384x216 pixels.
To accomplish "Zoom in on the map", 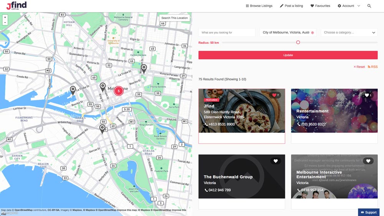I will pyautogui.click(x=5, y=17).
